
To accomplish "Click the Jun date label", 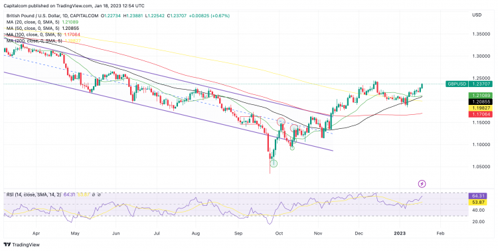I will click(116, 234).
